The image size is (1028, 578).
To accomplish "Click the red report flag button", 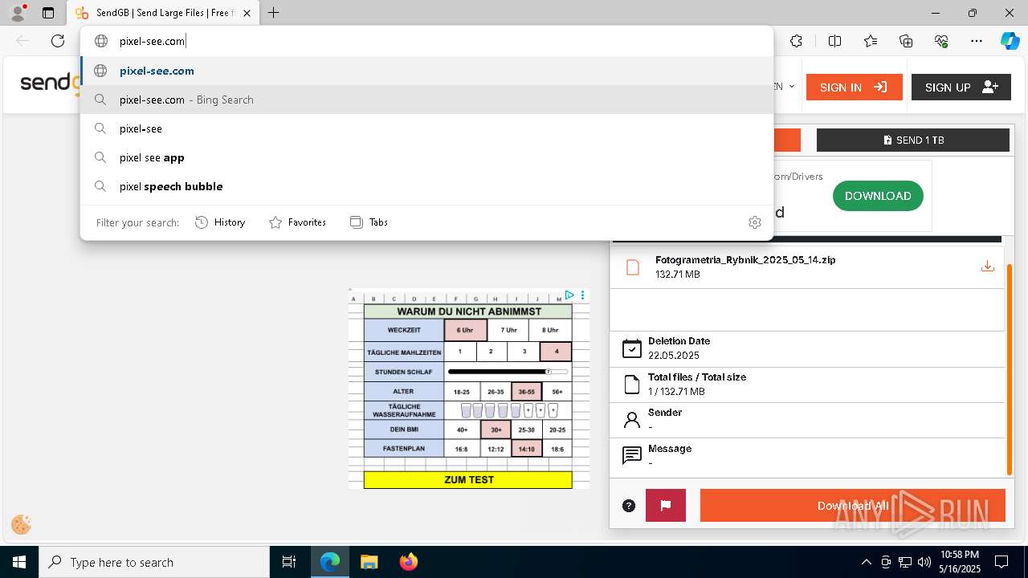I will tap(666, 506).
